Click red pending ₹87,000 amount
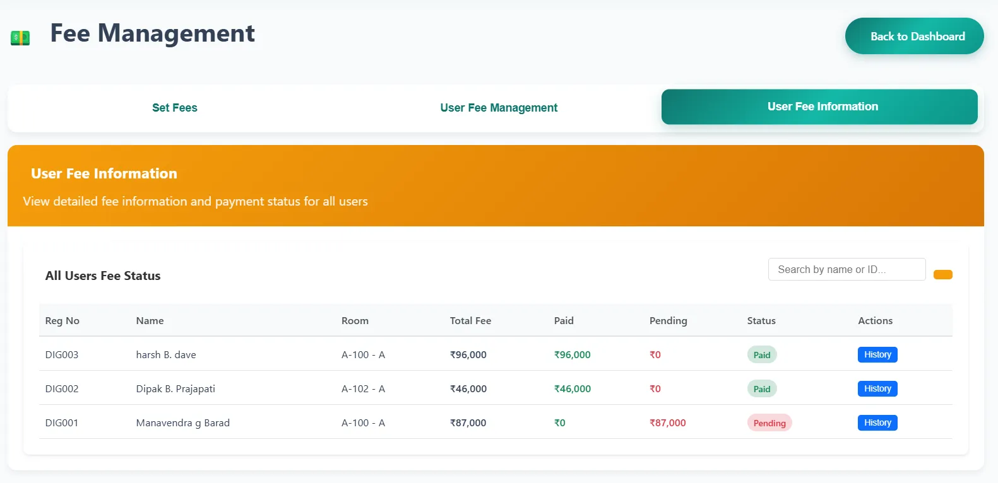Viewport: 998px width, 483px height. [668, 422]
